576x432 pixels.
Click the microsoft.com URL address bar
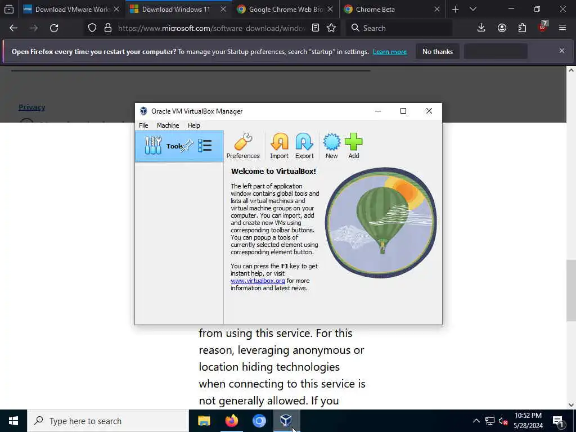(211, 28)
